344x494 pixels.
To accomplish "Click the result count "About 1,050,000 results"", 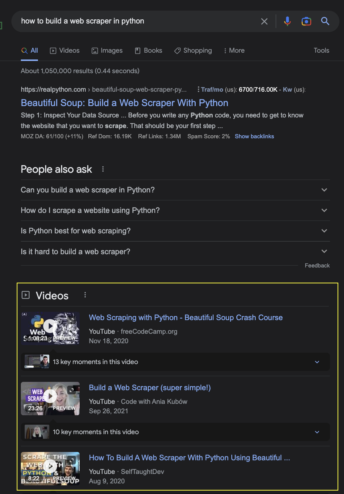I will click(x=80, y=71).
